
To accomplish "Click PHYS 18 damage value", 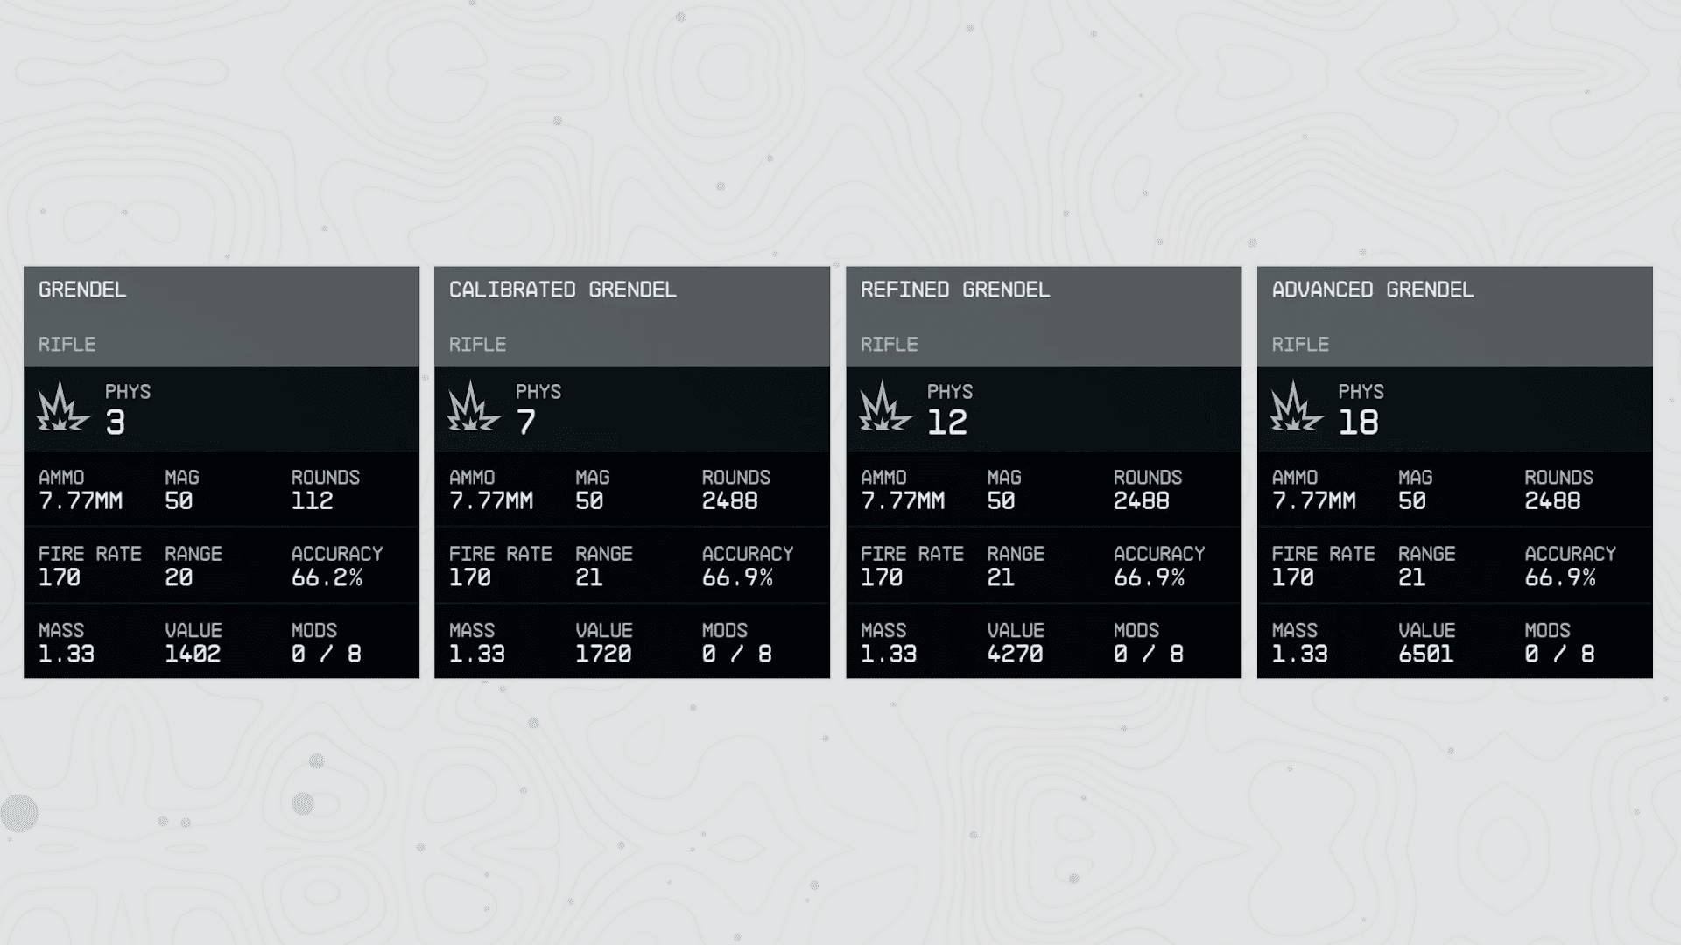I will [1359, 423].
